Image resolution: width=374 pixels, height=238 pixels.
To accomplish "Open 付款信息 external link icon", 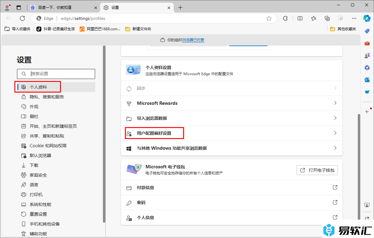I will coord(335,187).
